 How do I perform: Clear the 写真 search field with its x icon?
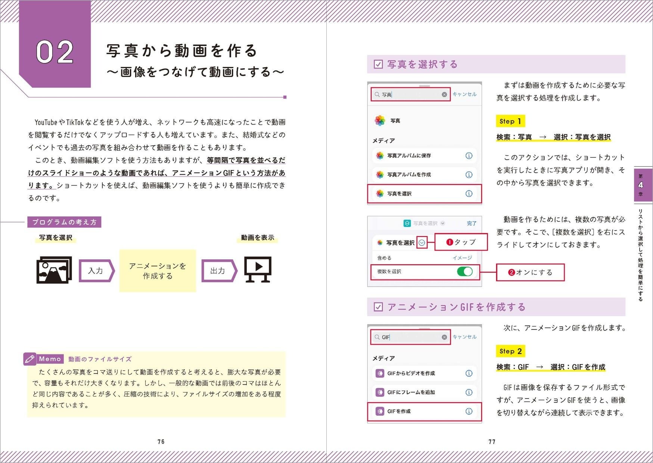tap(444, 94)
